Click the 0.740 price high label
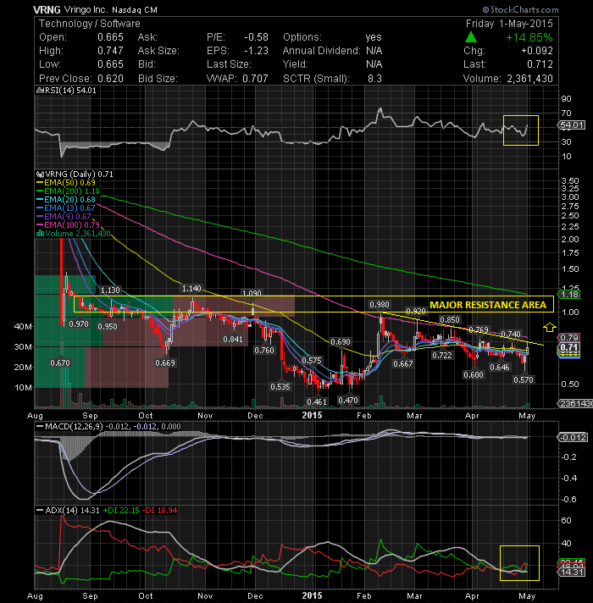Viewport: 593px width, 603px height. tap(510, 334)
